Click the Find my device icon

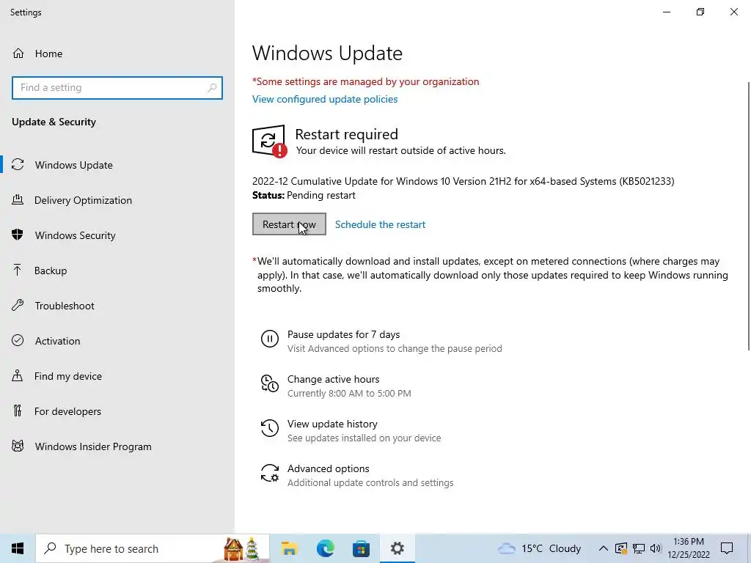click(18, 376)
